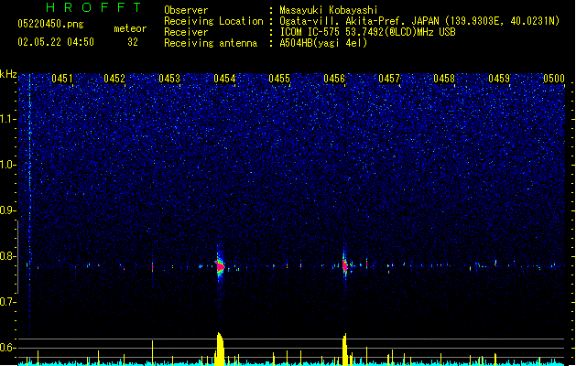
Task: Click the 0458 time marker
Action: coord(444,79)
